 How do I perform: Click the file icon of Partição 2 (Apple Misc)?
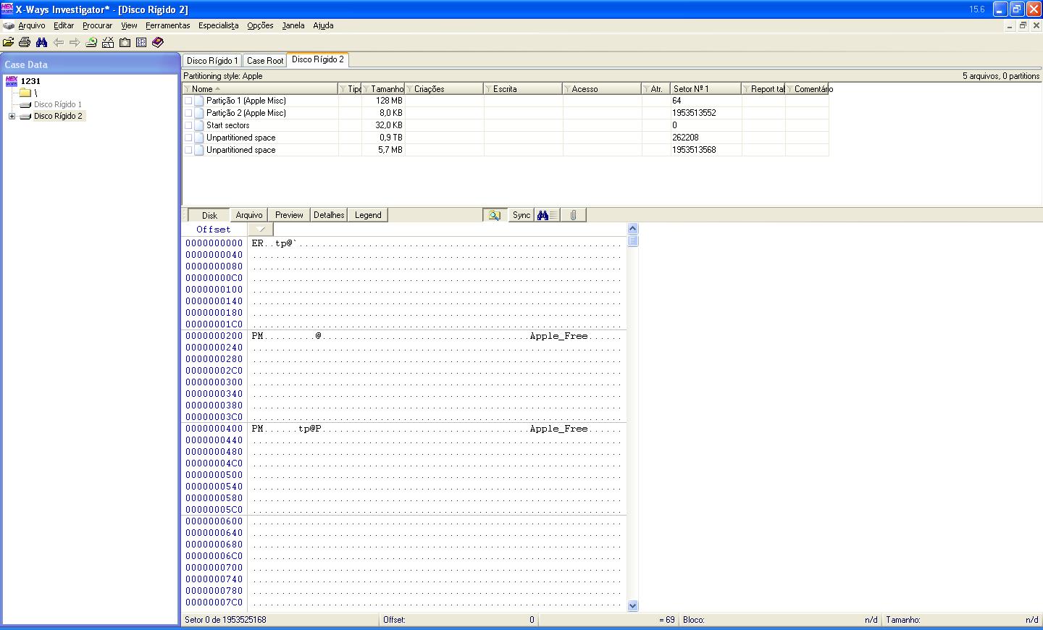199,113
